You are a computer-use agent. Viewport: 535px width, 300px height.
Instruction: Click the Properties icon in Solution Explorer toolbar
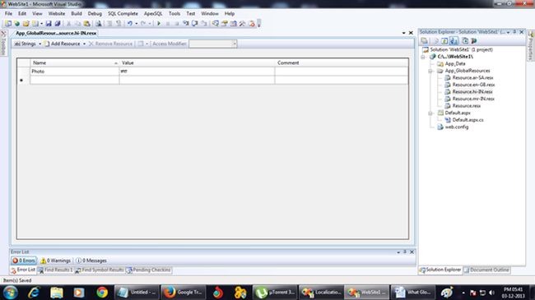(425, 41)
